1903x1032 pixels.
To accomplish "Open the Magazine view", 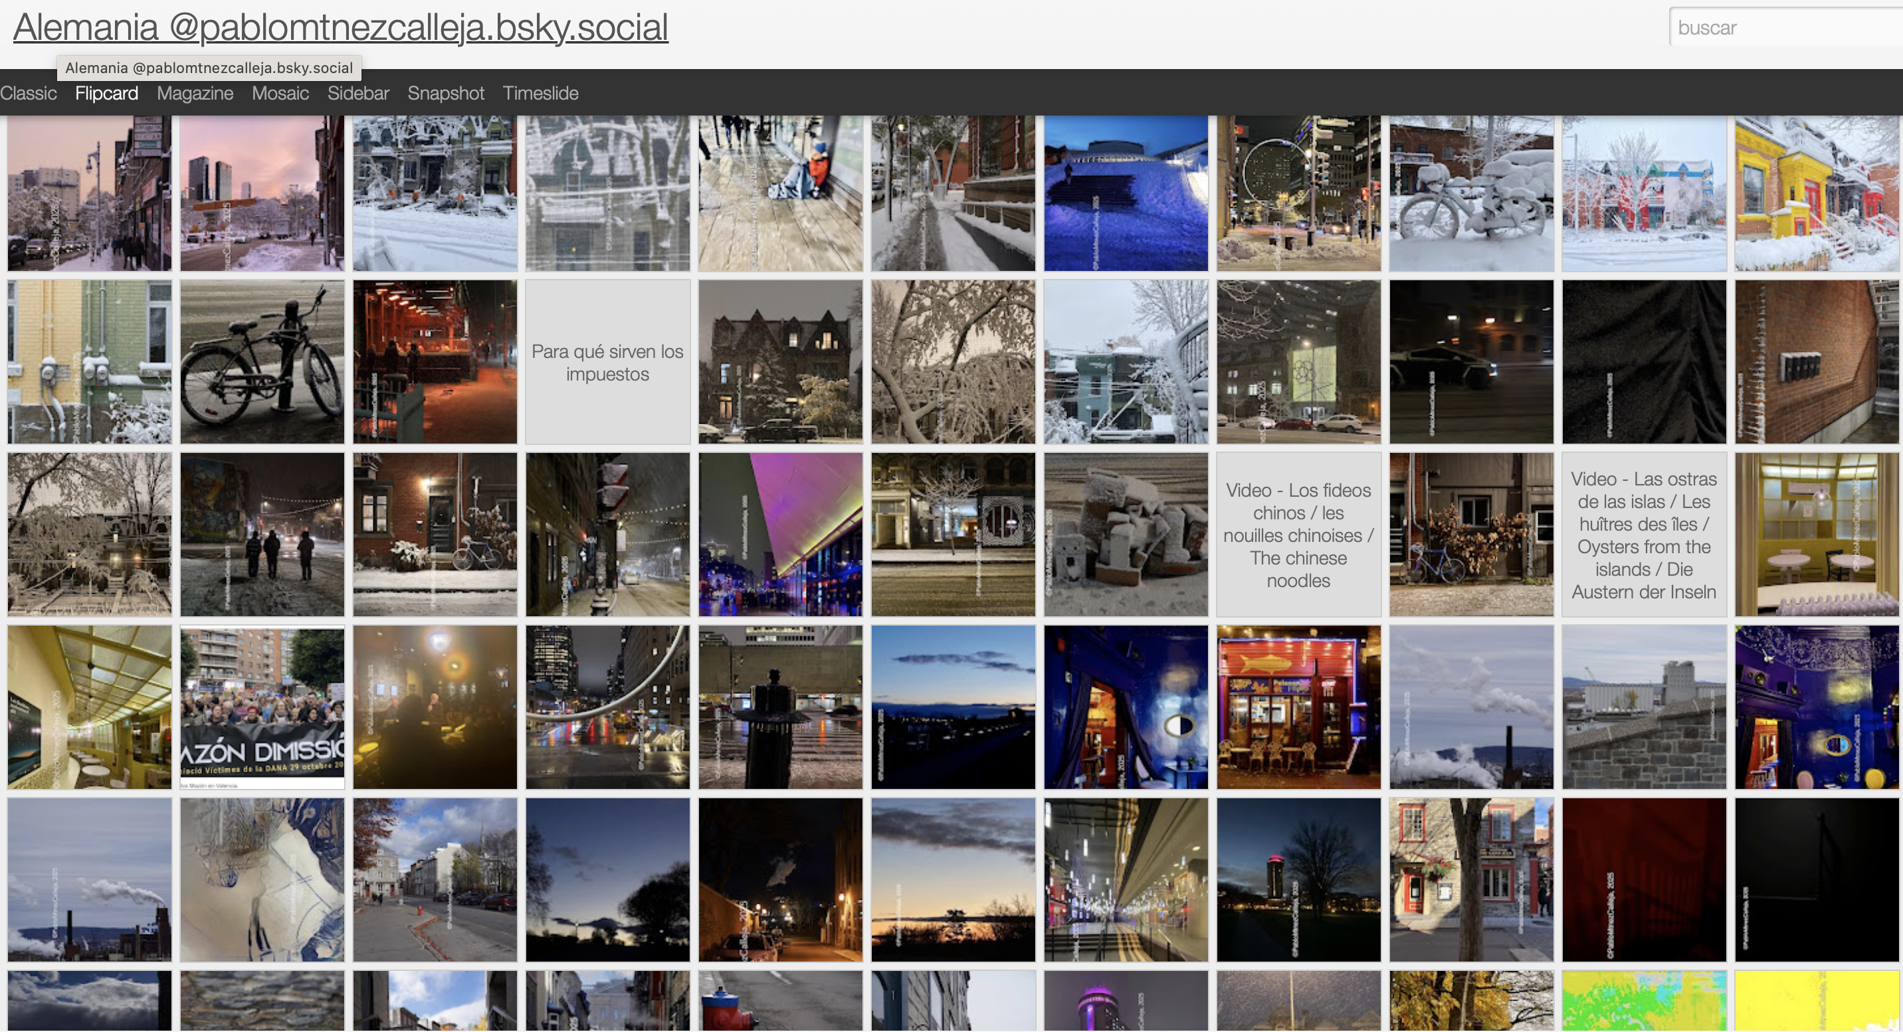I will coord(195,94).
